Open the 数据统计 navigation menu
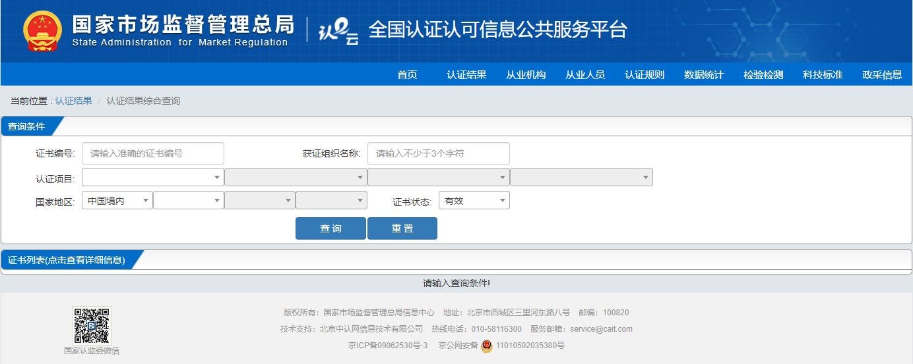 (x=704, y=74)
